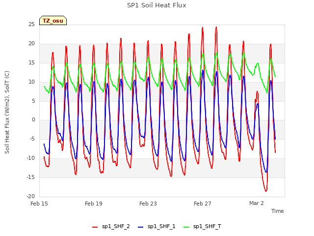This screenshot has height=236, width=314.
Task: Click the green sp1_SHF_T legend swatch
Action: pyautogui.click(x=186, y=227)
